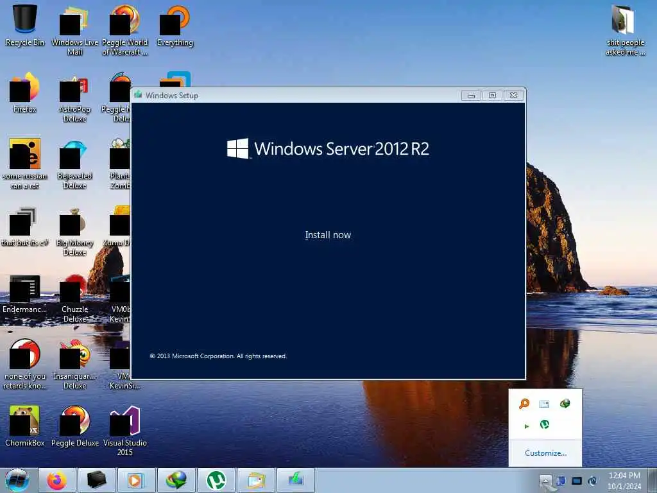This screenshot has height=493, width=657.
Task: Click the blue monitor tray icon
Action: [x=577, y=481]
